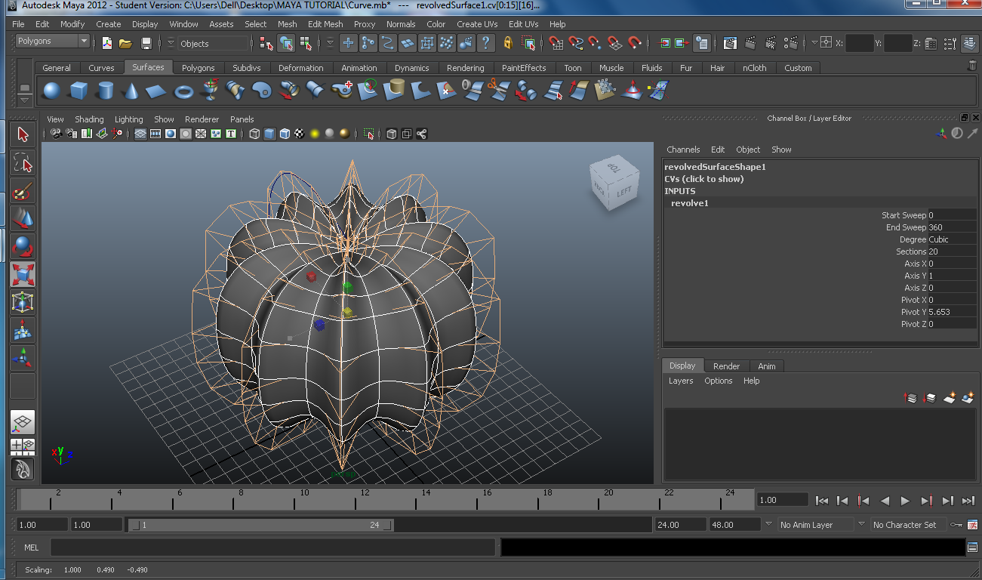Screen dimensions: 982x580
Task: Click the Sections value 20 field
Action: [x=952, y=251]
